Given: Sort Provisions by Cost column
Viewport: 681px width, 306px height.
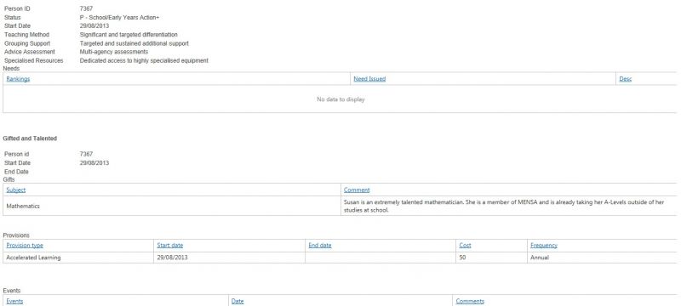Looking at the screenshot, I should click(x=465, y=246).
